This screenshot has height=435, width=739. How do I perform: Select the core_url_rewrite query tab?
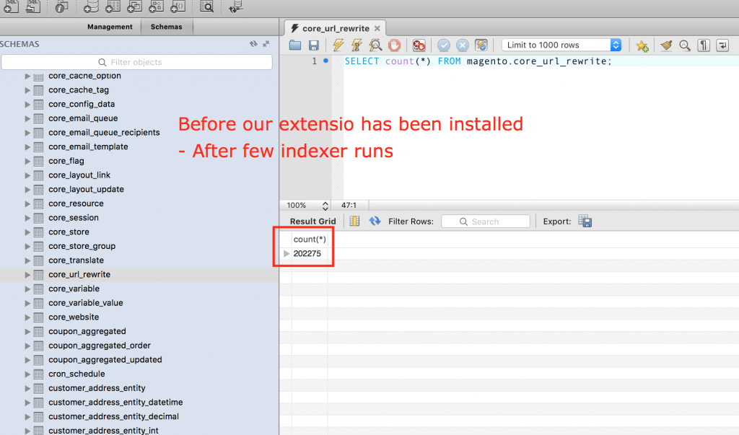click(336, 28)
